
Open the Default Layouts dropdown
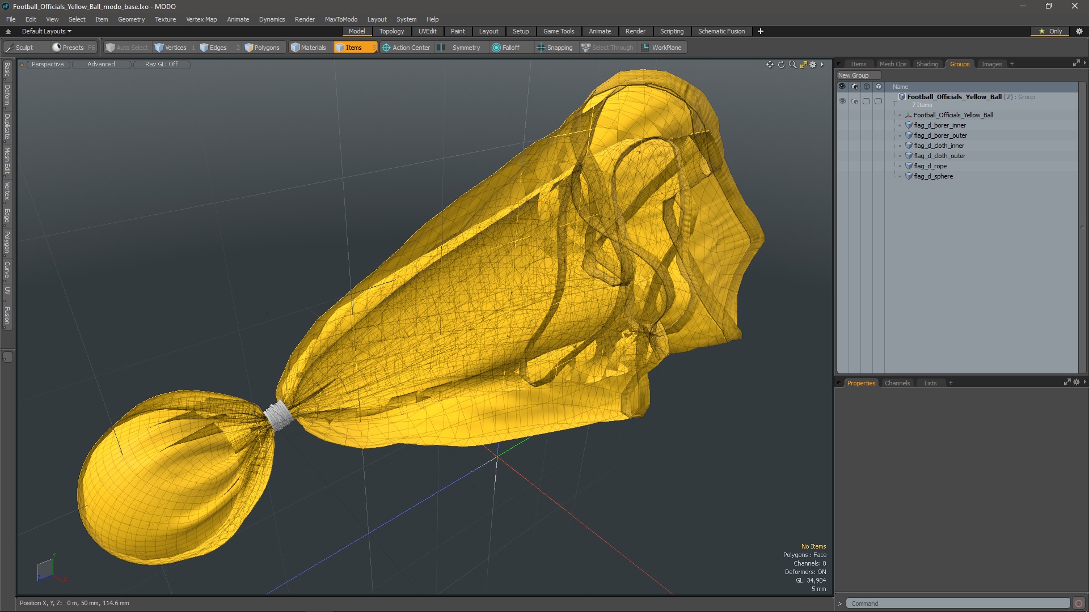click(x=47, y=31)
